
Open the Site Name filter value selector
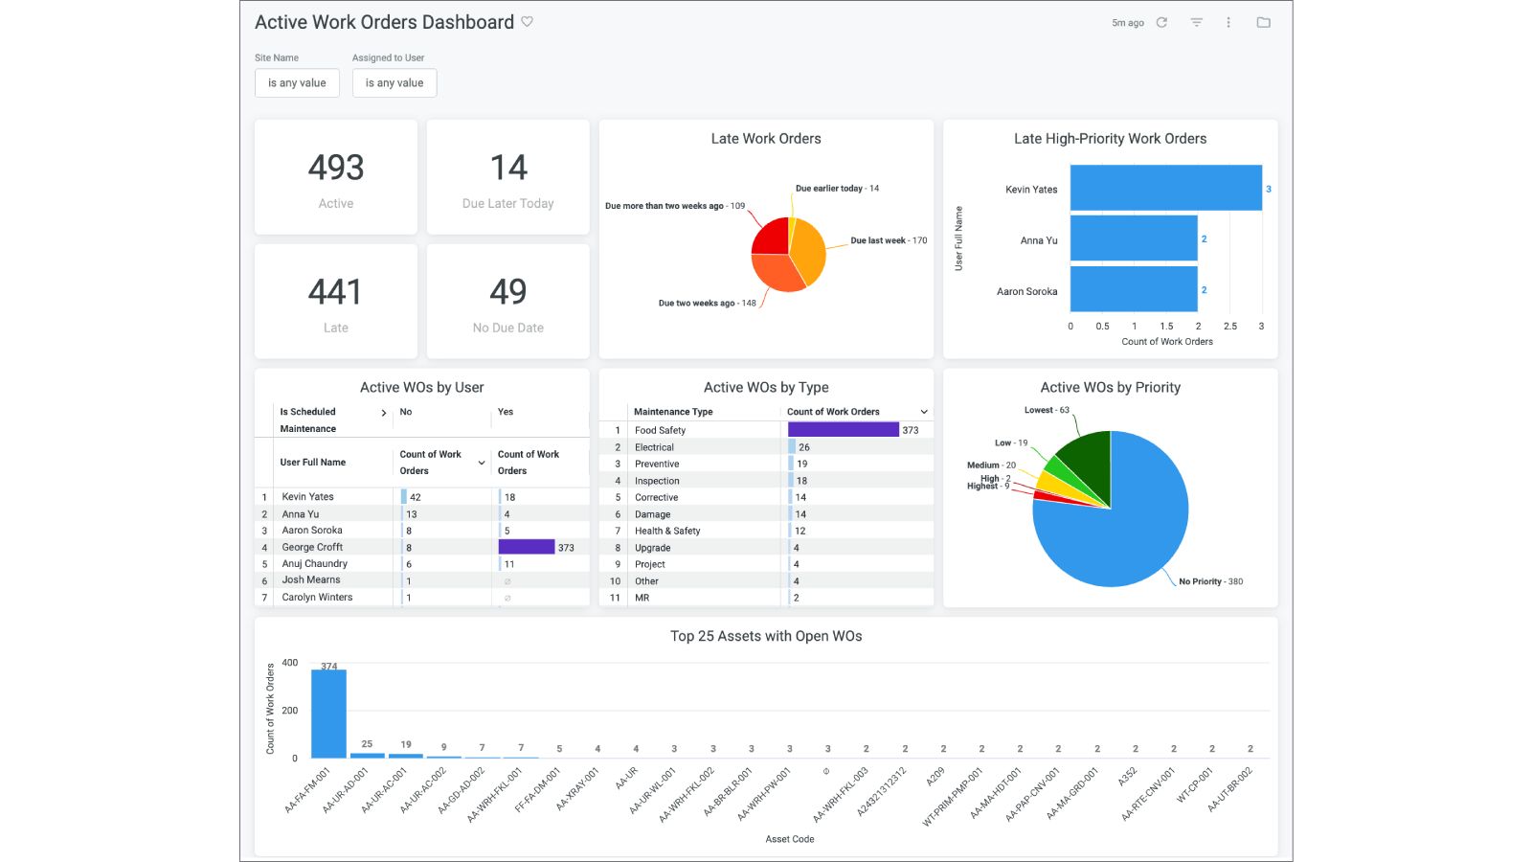(297, 83)
